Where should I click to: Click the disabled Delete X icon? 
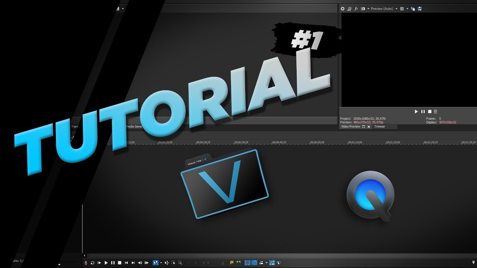pyautogui.click(x=189, y=263)
